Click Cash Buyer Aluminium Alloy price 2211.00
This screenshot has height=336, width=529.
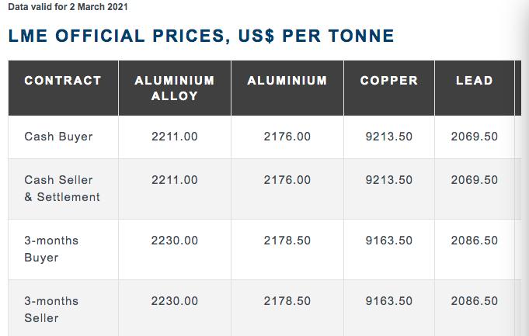pyautogui.click(x=175, y=137)
